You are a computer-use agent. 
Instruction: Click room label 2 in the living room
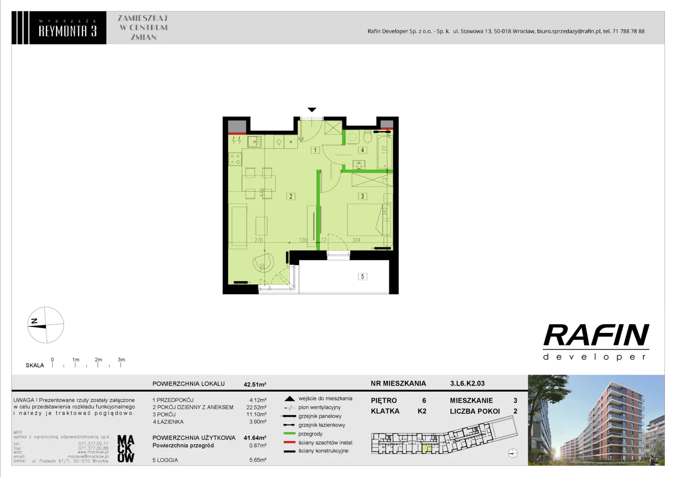pyautogui.click(x=291, y=197)
